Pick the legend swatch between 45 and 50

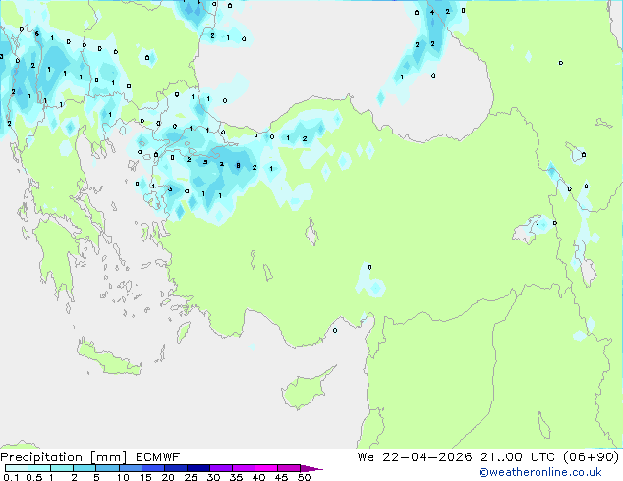[289, 468]
